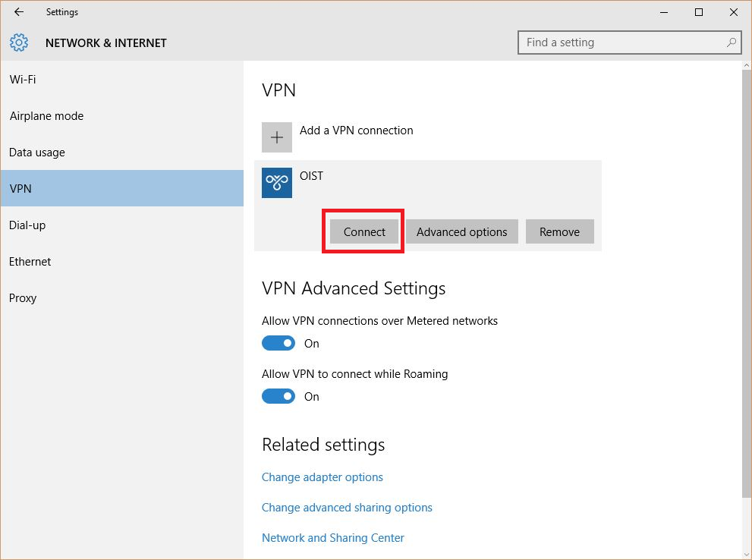
Task: Click the OIST VPN connection icon
Action: coord(277,183)
